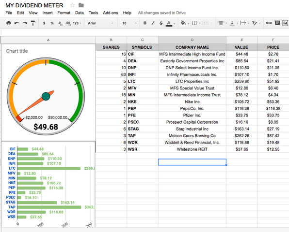The image size is (289, 232).
Task: Open the File menu
Action: tap(9, 13)
